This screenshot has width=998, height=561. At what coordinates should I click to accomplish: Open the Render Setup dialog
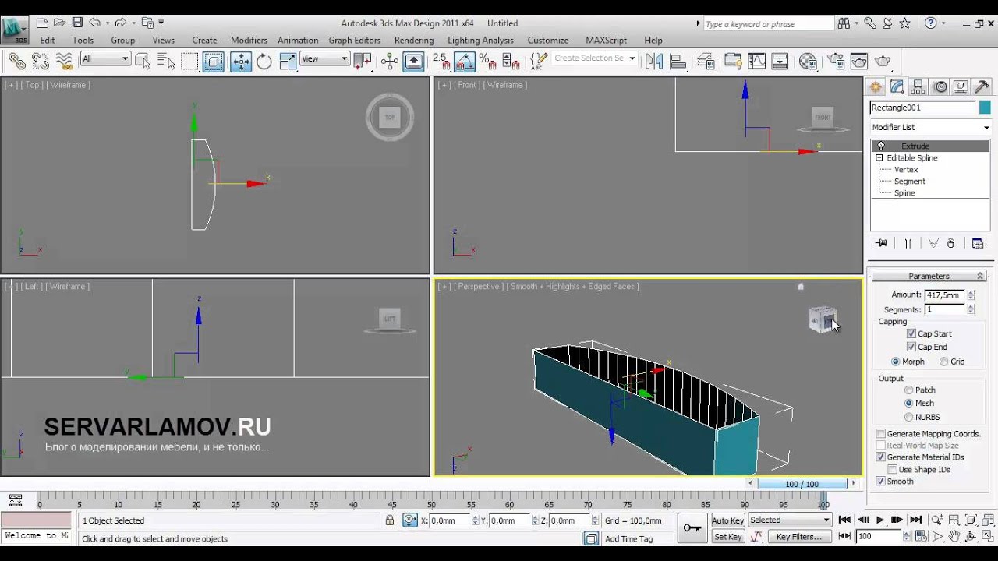click(836, 61)
